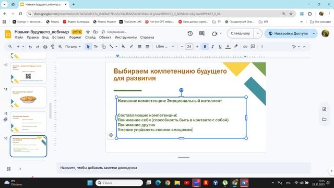Viewport: 334px width, 188px height.
Task: Expand slideshow options dropdown
Action: (258, 33)
